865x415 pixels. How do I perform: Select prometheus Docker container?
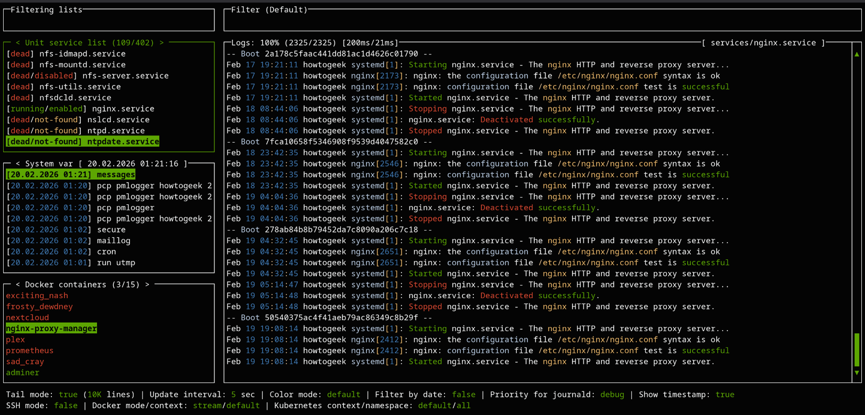pos(30,351)
